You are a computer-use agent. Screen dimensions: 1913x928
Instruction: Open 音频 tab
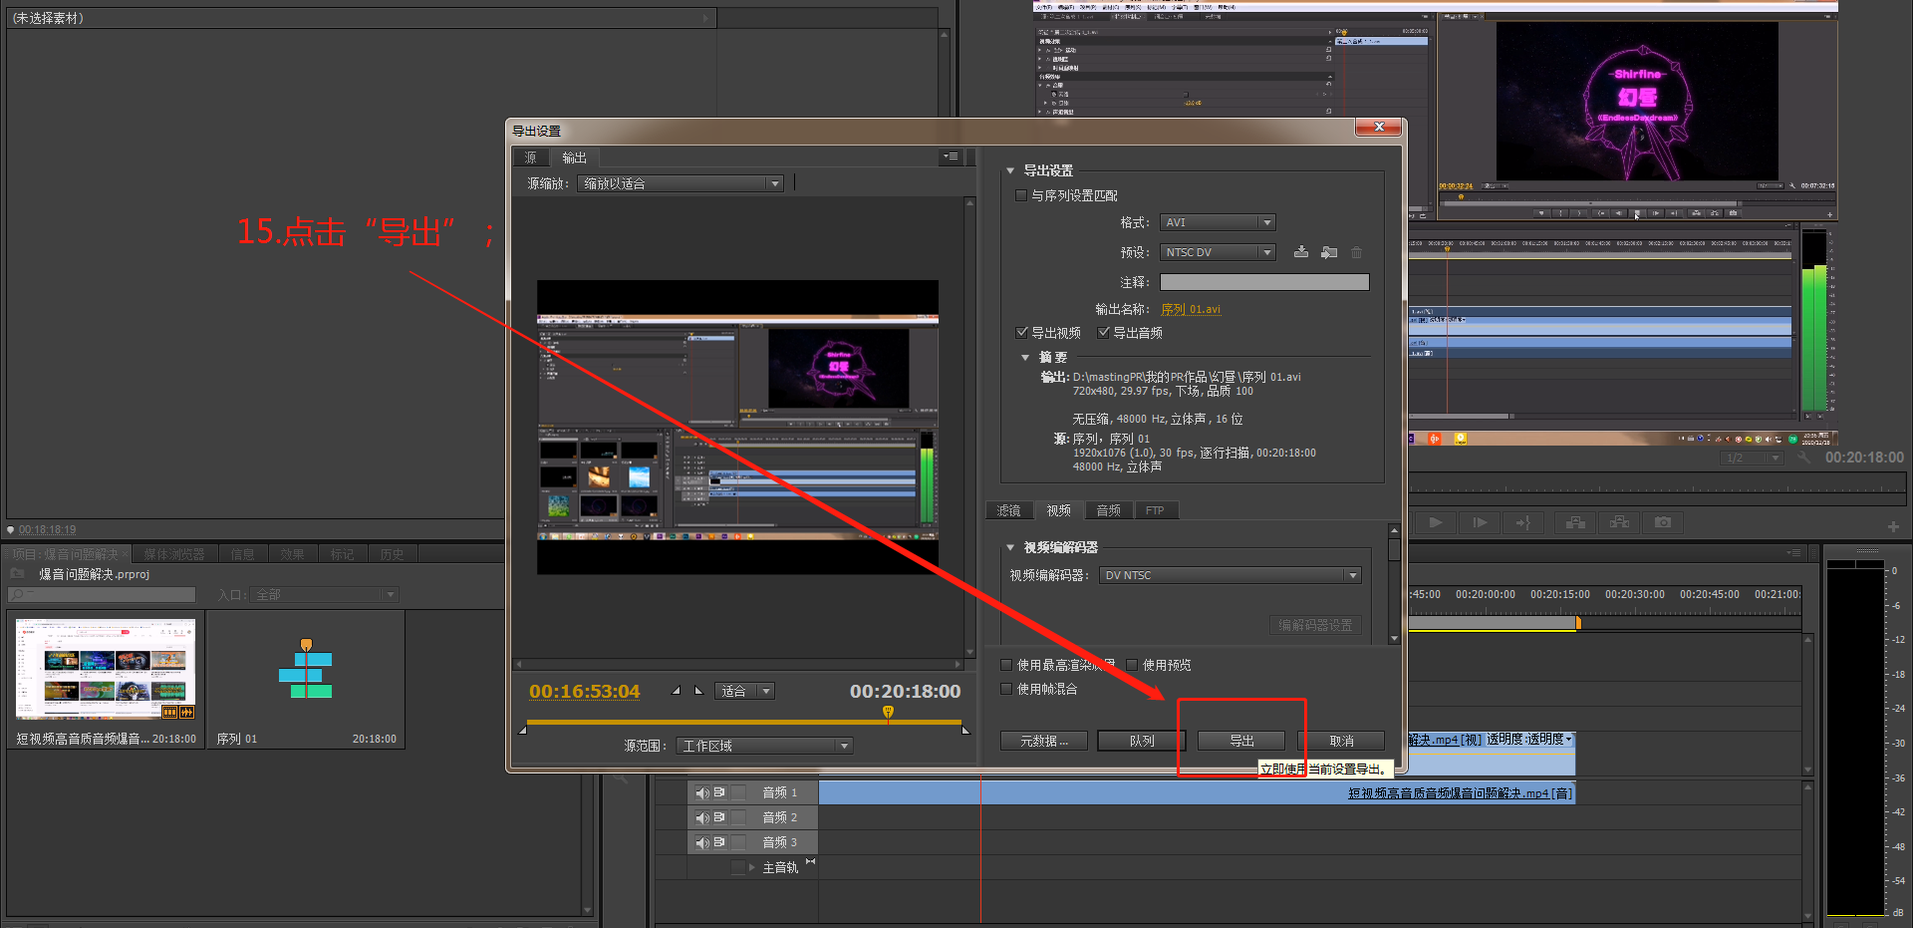point(1109,510)
